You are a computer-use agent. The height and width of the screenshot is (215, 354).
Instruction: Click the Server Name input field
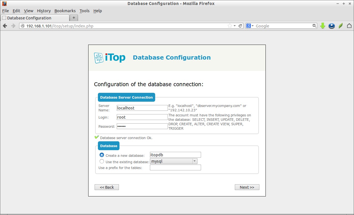(x=142, y=108)
